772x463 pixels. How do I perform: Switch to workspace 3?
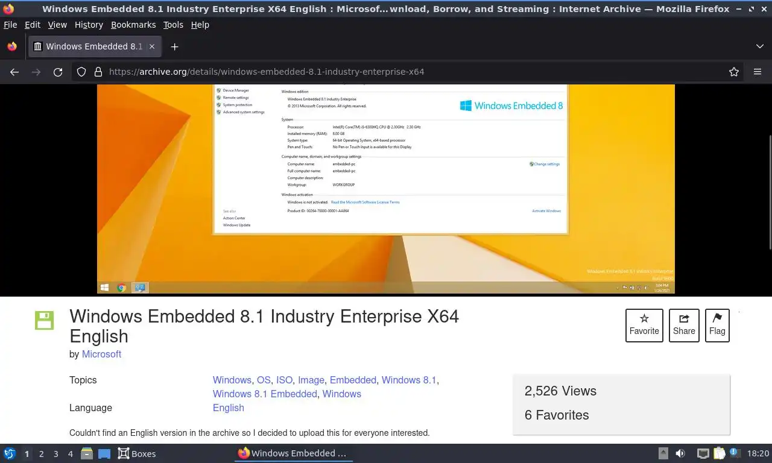55,453
